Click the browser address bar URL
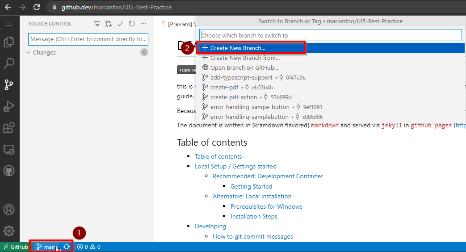Screen dimensions: 466x252 (117, 7)
